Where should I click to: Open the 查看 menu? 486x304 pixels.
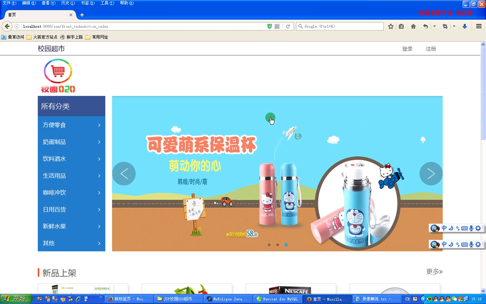tap(48, 3)
